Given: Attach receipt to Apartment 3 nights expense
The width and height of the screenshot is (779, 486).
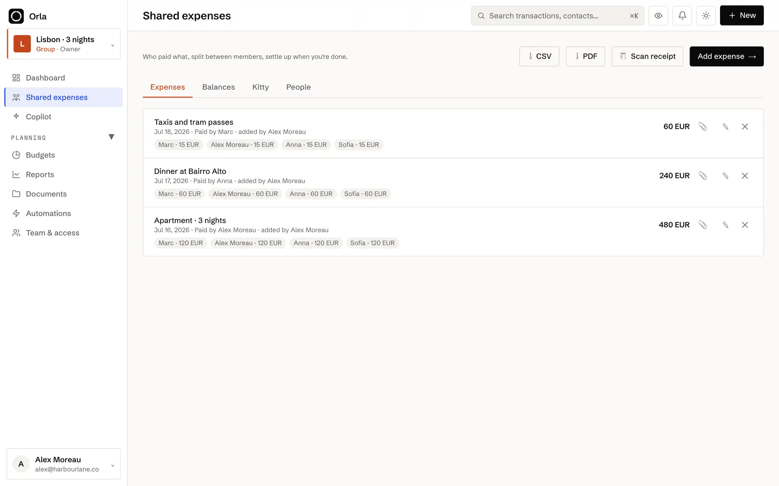Looking at the screenshot, I should pos(703,225).
